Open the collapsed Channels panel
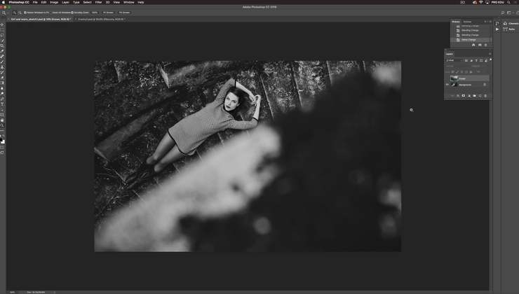The image size is (519, 294). [x=511, y=23]
